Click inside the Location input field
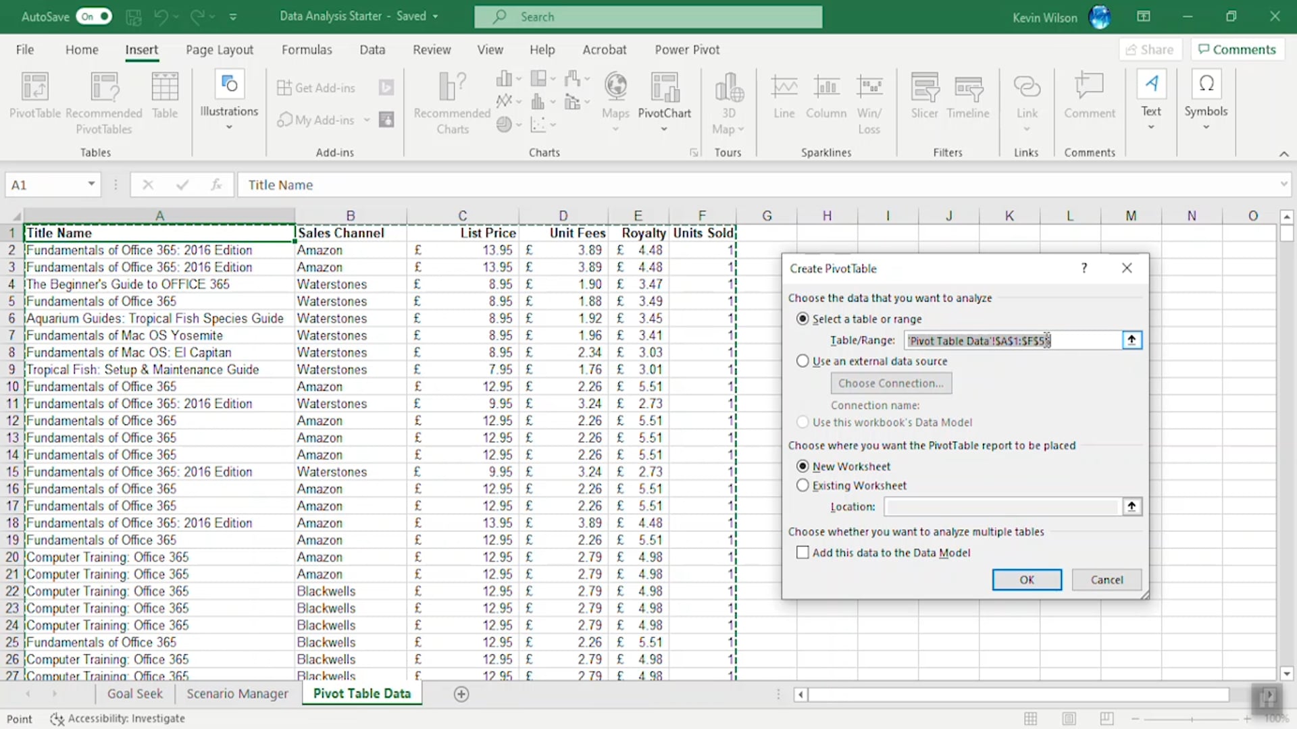Viewport: 1297px width, 729px height. [x=1002, y=506]
